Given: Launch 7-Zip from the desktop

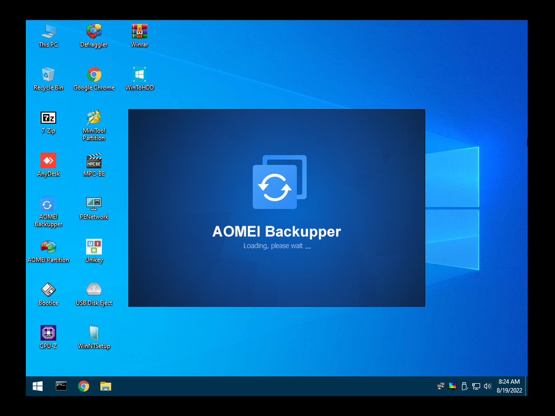Looking at the screenshot, I should click(x=48, y=122).
